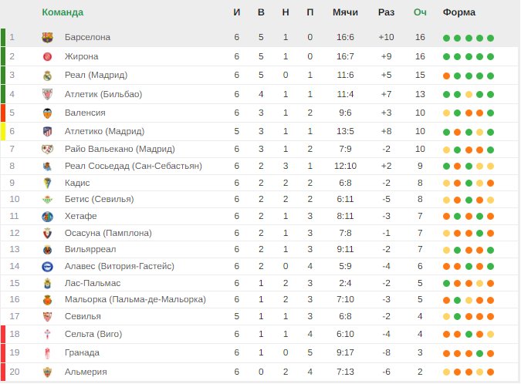Open the Реал (Мадрид) crest icon
Screen dimensions: 521x384
(48, 76)
